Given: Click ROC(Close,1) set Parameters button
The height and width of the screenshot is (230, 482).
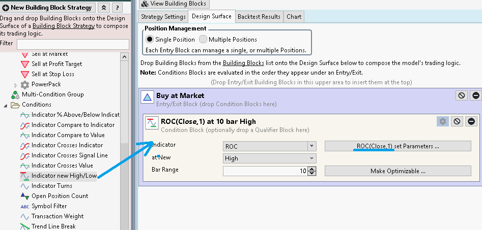Looking at the screenshot, I should click(x=398, y=146).
